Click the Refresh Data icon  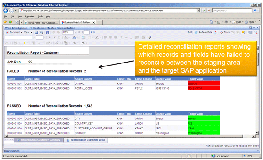(196, 32)
